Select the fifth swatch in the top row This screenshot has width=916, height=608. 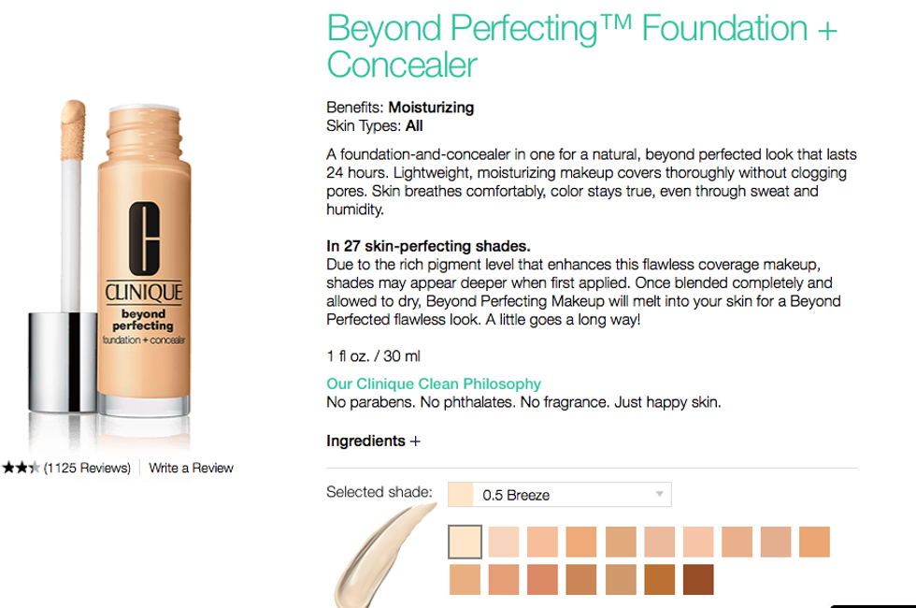621,542
